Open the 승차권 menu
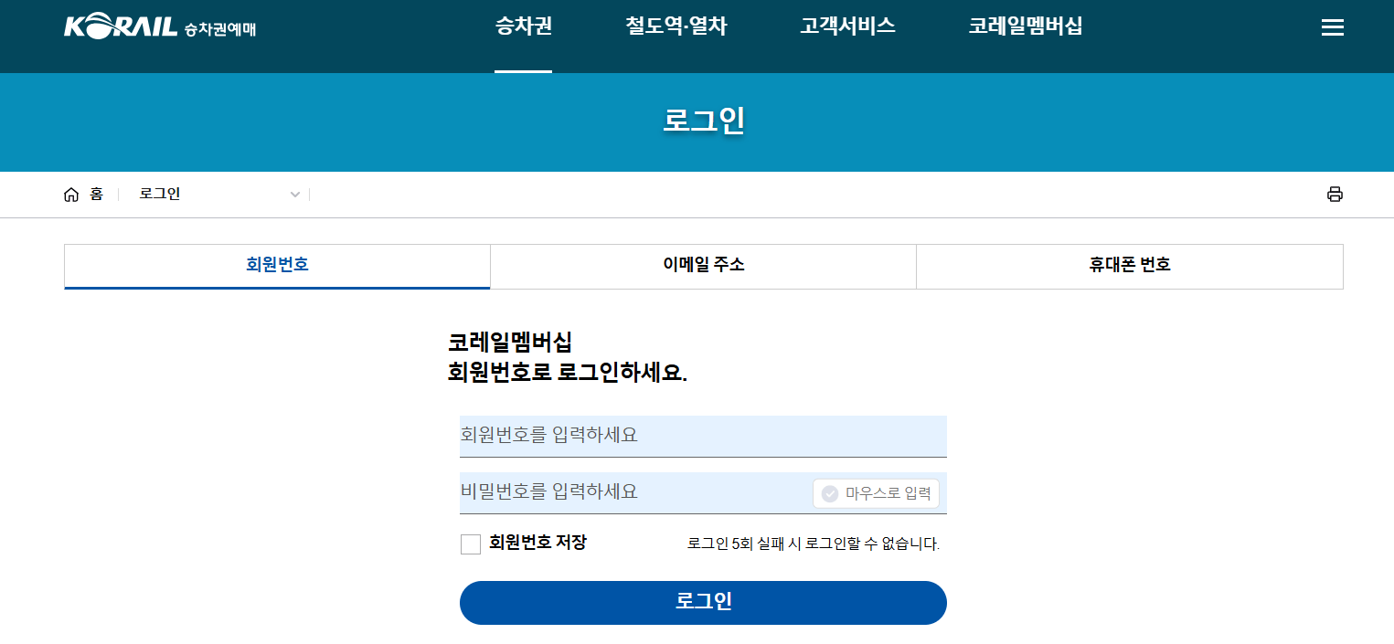The height and width of the screenshot is (644, 1394). [522, 26]
